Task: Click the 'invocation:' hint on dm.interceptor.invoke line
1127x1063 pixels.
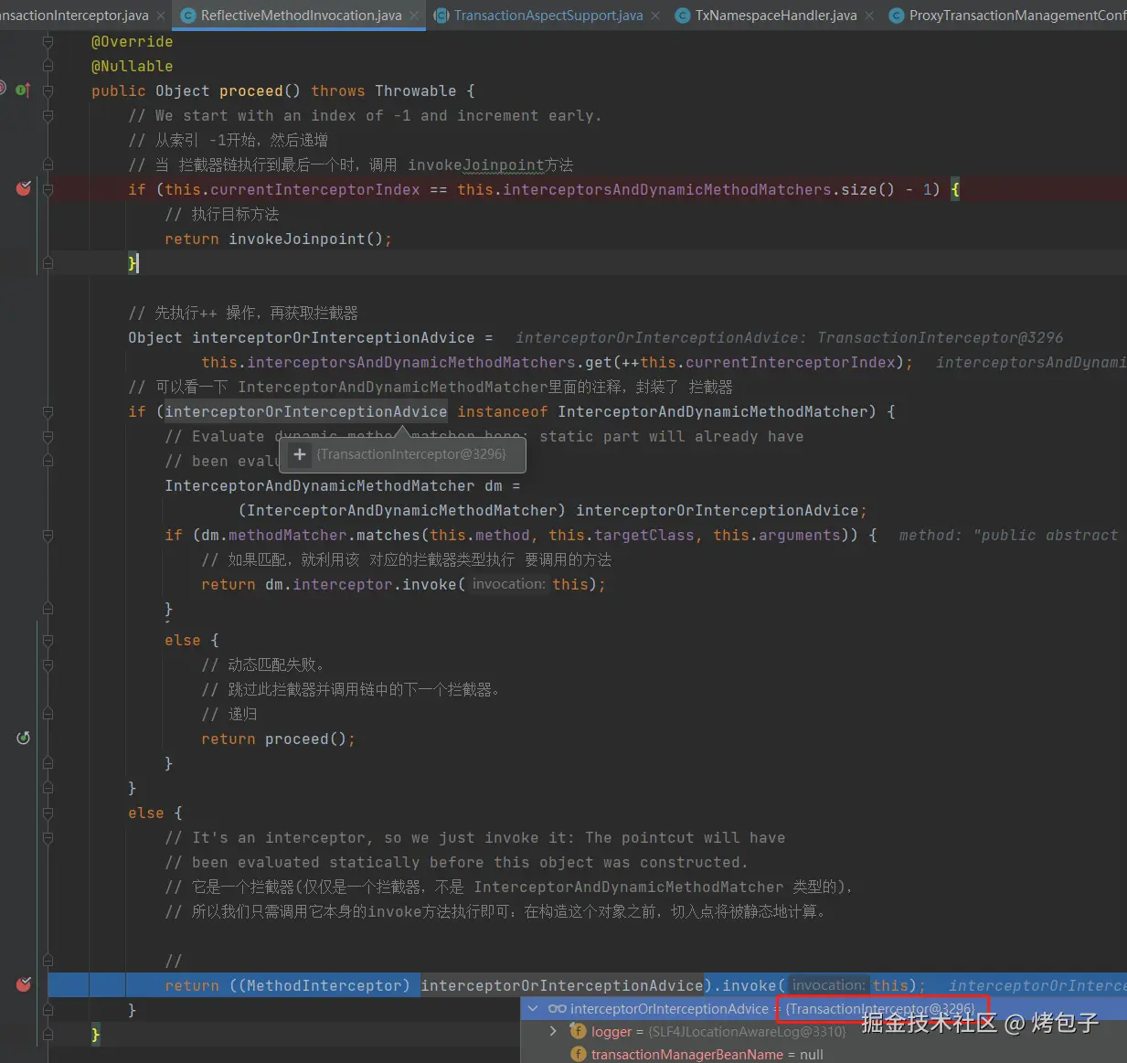Action: 509,583
